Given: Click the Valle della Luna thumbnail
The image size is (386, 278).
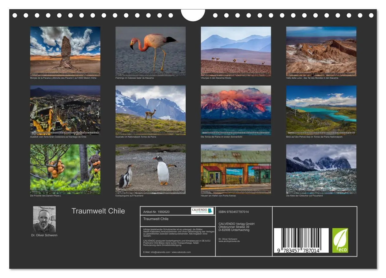Looking at the screenshot, I should (x=322, y=51).
